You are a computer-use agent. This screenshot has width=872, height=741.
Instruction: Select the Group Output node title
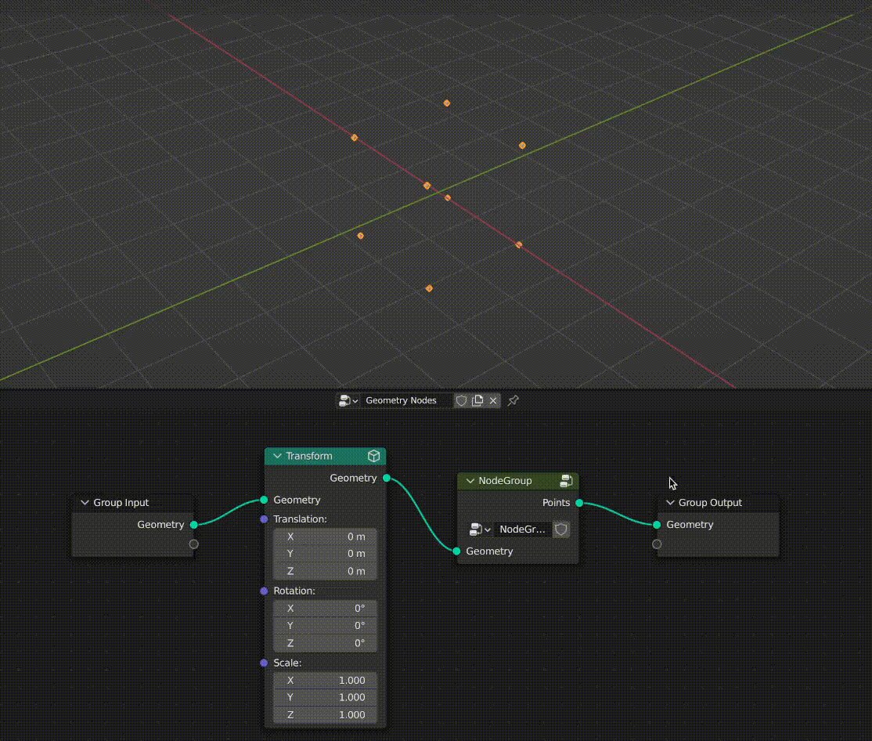pyautogui.click(x=710, y=503)
